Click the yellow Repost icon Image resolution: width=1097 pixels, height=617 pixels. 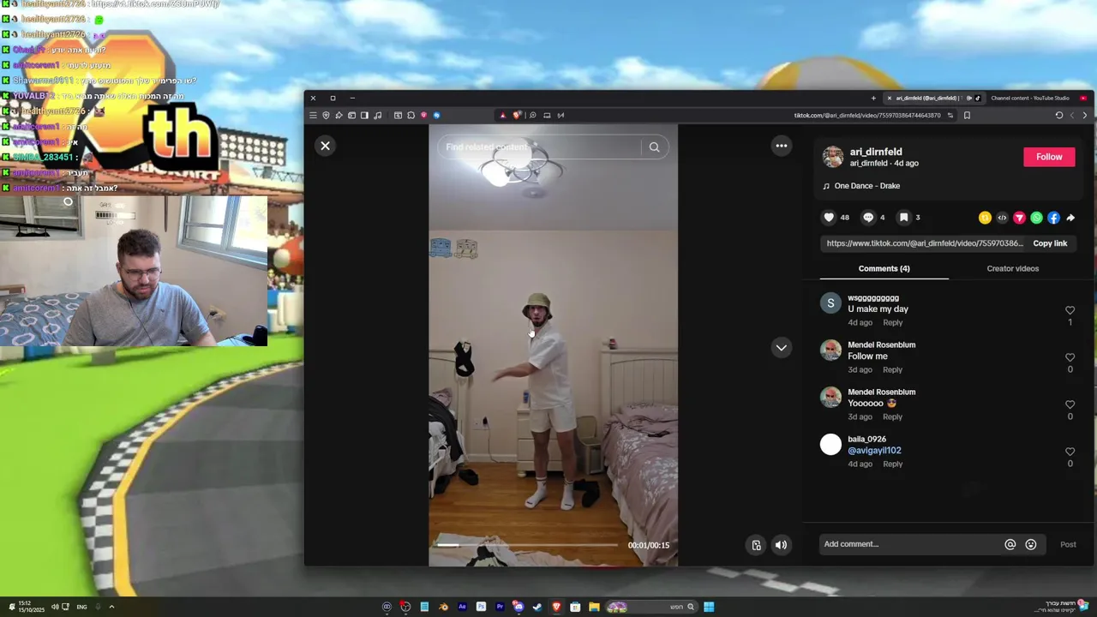coord(985,218)
